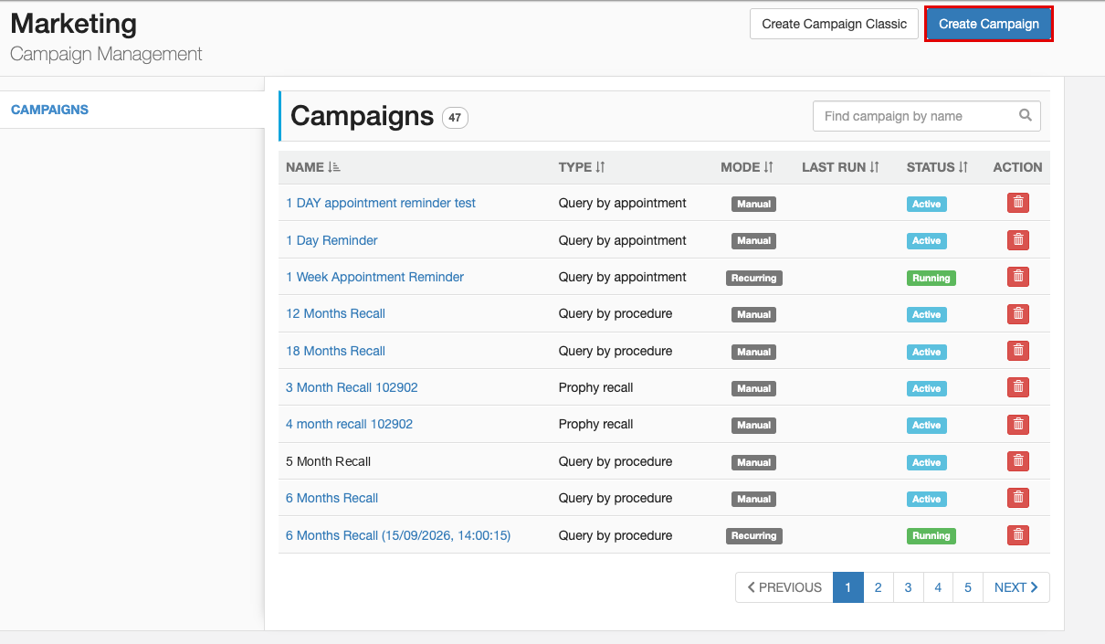The image size is (1105, 644).
Task: Open the 6 Months Recall link without date
Action: [331, 498]
